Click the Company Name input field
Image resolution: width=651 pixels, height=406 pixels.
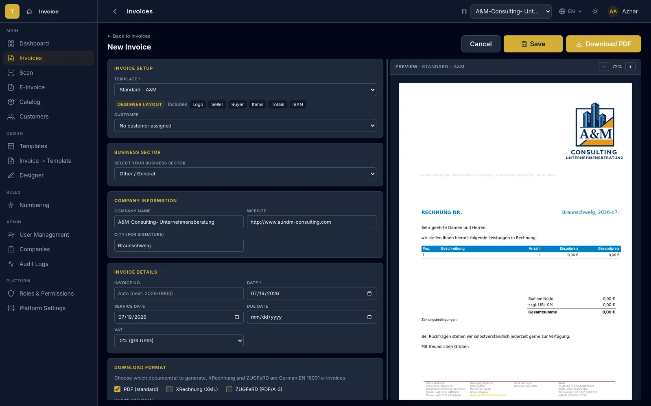click(x=179, y=222)
